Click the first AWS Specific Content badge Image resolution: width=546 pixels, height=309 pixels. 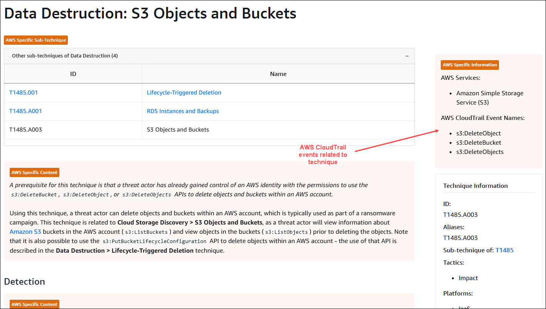point(34,172)
